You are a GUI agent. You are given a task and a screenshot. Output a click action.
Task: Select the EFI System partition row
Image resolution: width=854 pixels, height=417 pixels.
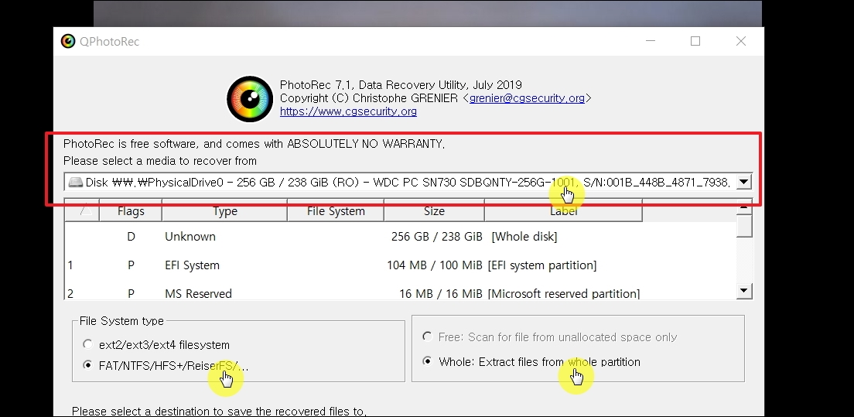click(x=401, y=265)
